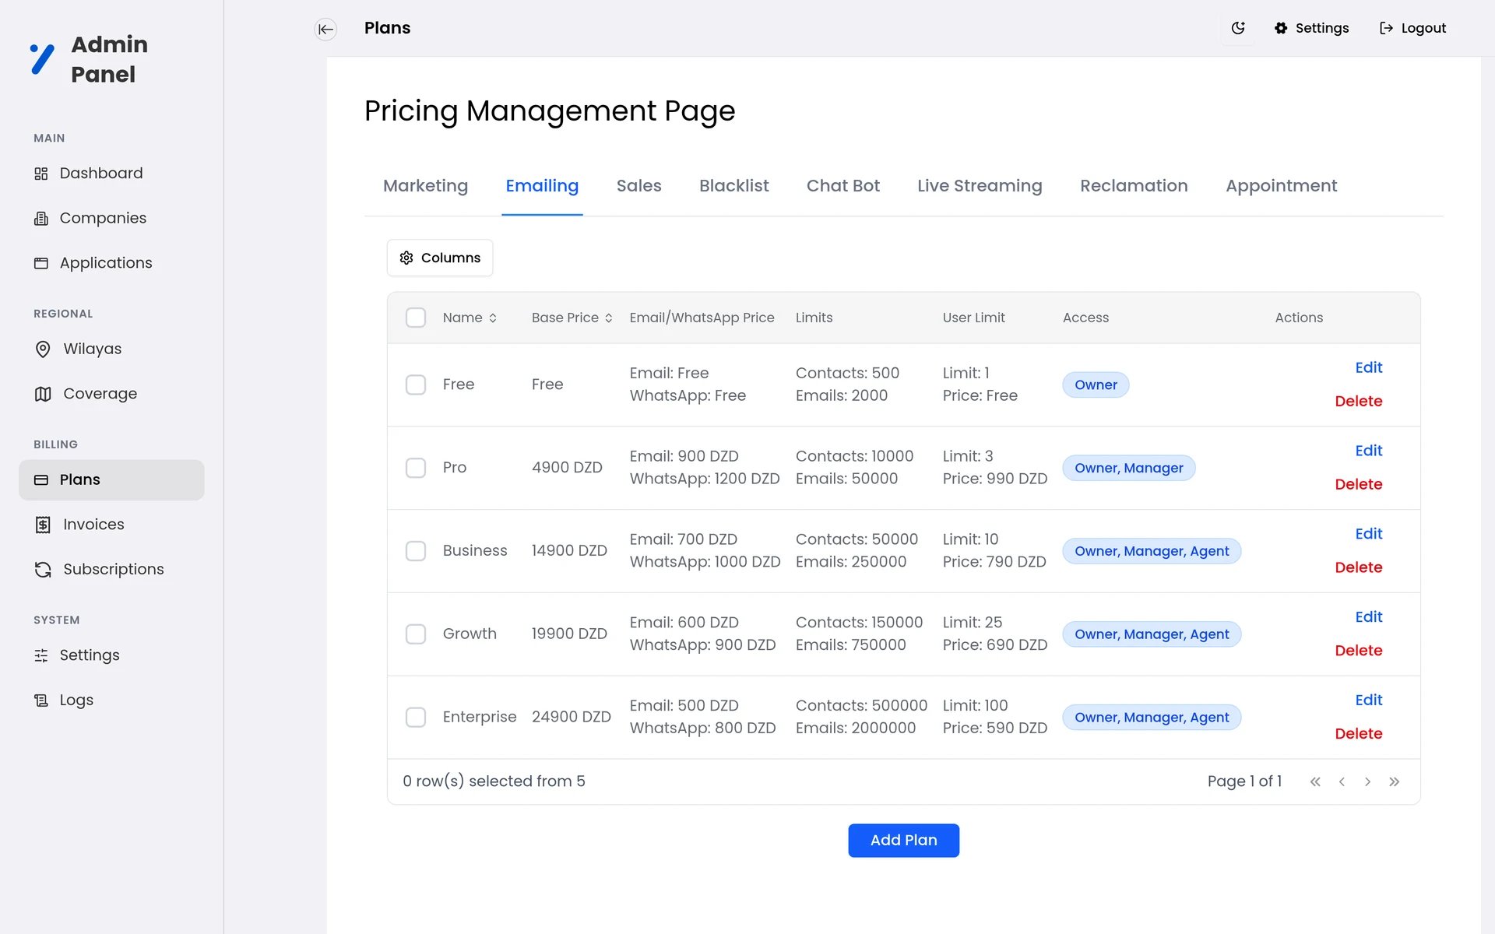
Task: Check the Growth plan row checkbox
Action: pyautogui.click(x=416, y=634)
